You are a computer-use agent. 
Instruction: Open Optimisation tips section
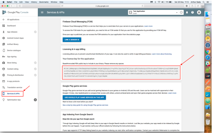pyautogui.click(x=14, y=100)
